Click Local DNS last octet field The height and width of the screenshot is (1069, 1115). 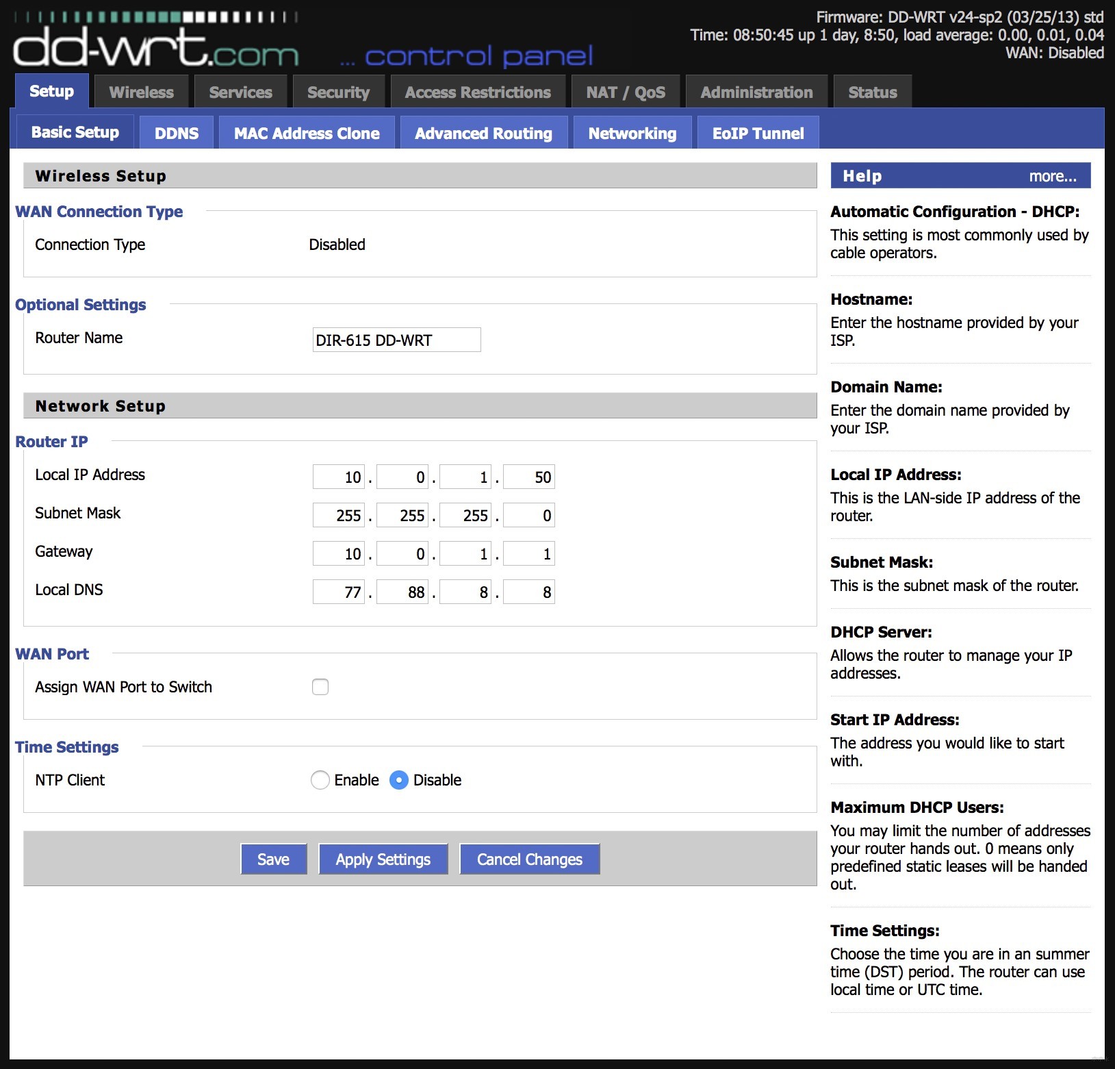point(529,592)
